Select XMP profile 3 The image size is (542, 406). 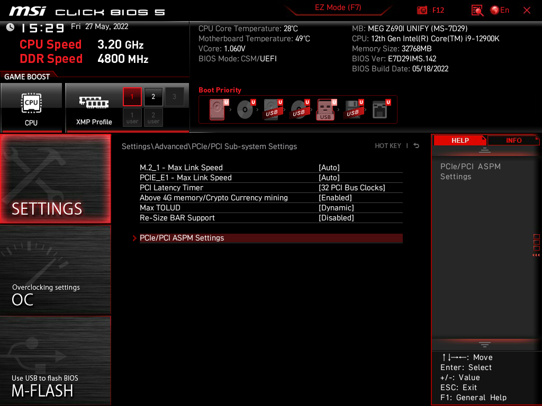coord(174,97)
